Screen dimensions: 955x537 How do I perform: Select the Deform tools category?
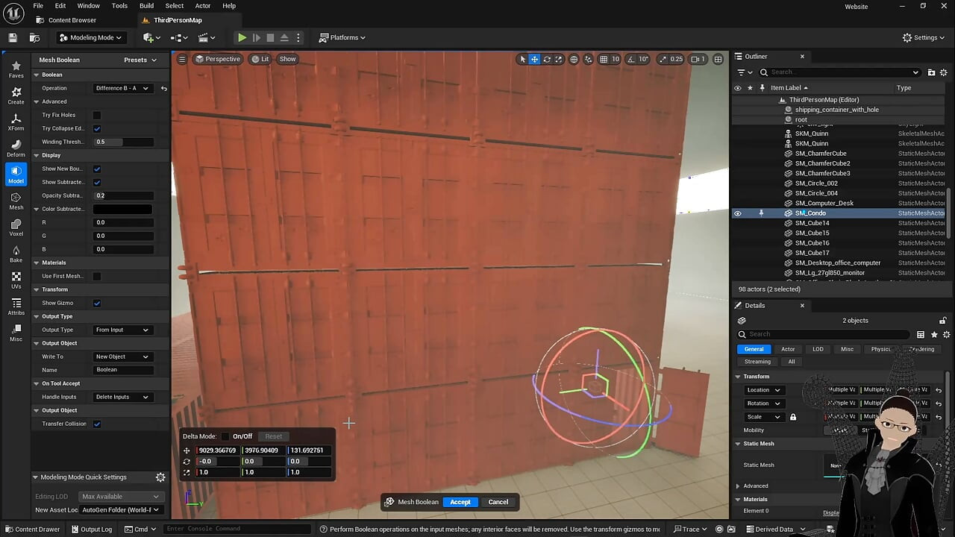point(16,148)
